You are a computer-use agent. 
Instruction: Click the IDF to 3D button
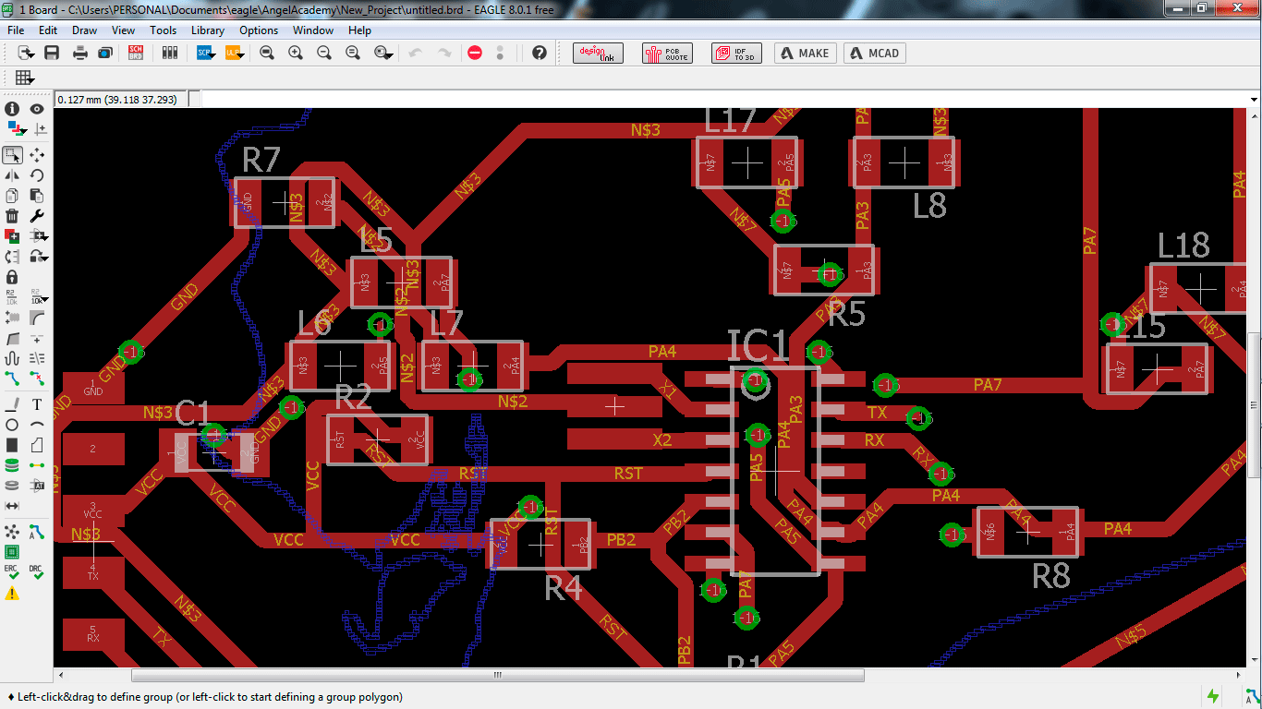tap(736, 54)
